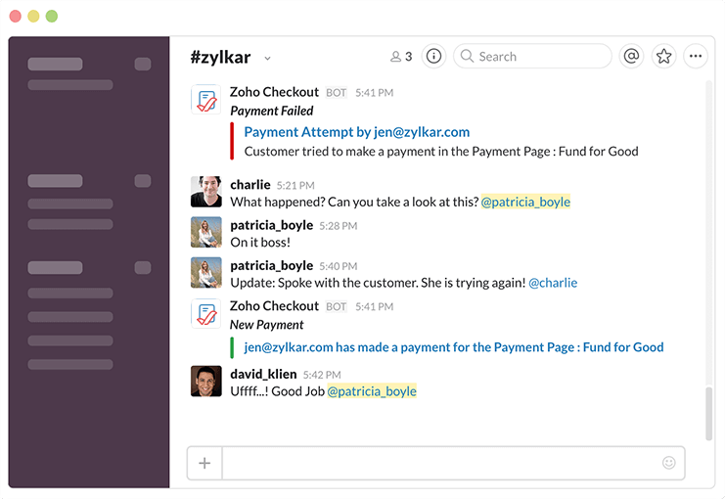Image resolution: width=725 pixels, height=499 pixels.
Task: Click @patricia_boyle mention in charlie's message
Action: pos(525,203)
